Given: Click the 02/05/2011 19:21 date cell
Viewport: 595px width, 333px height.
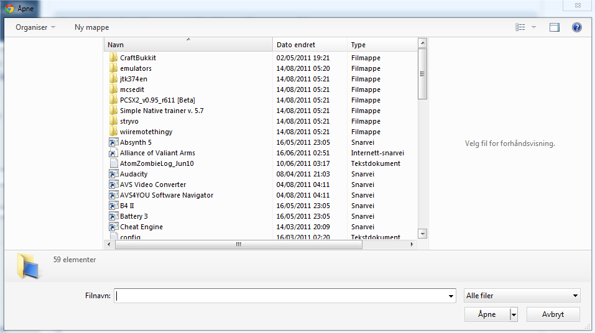Looking at the screenshot, I should (x=303, y=58).
